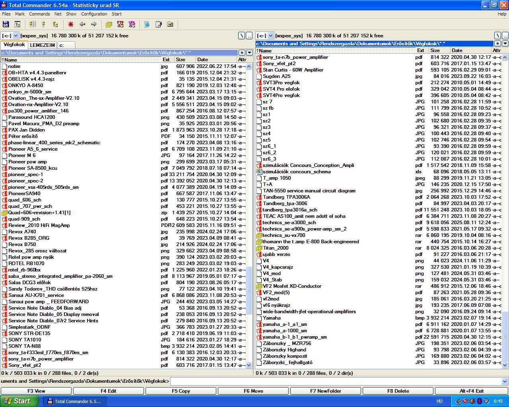This screenshot has height=407, width=509.
Task: Sort the right panel by Date column
Action: (x=471, y=50)
